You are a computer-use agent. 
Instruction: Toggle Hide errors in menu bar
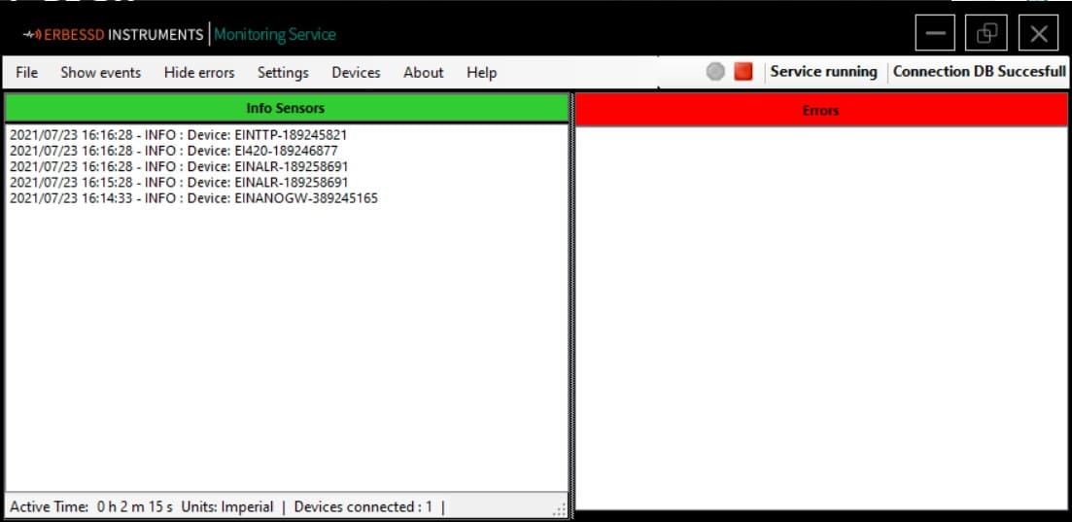click(199, 73)
